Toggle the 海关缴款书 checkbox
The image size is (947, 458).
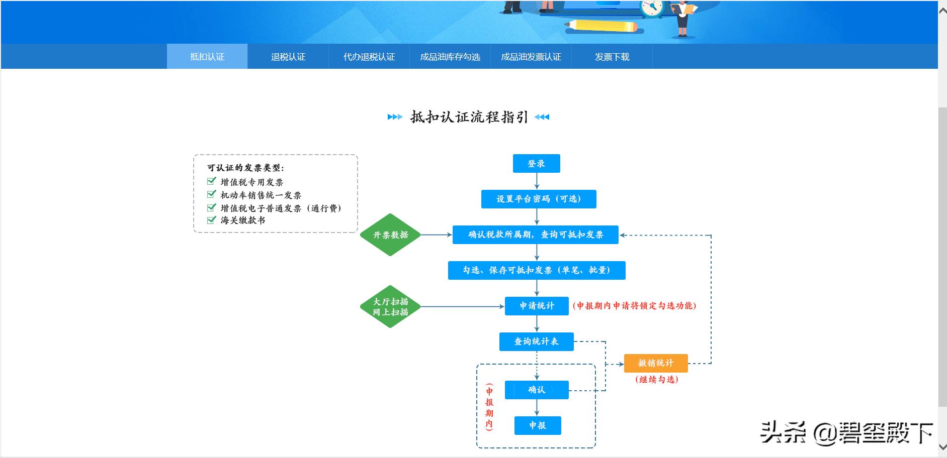[x=210, y=220]
